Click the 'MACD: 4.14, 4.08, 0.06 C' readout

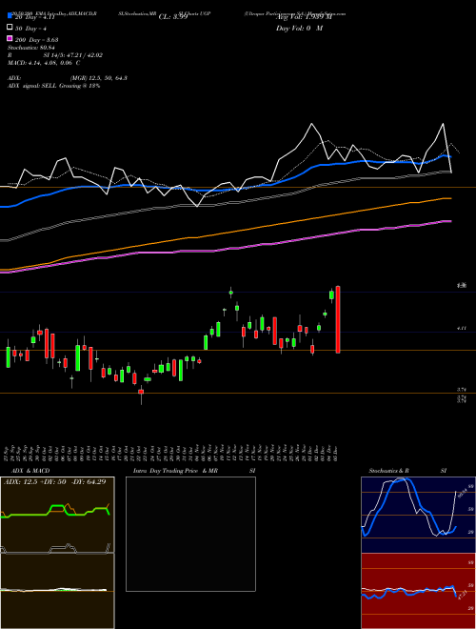[44, 63]
